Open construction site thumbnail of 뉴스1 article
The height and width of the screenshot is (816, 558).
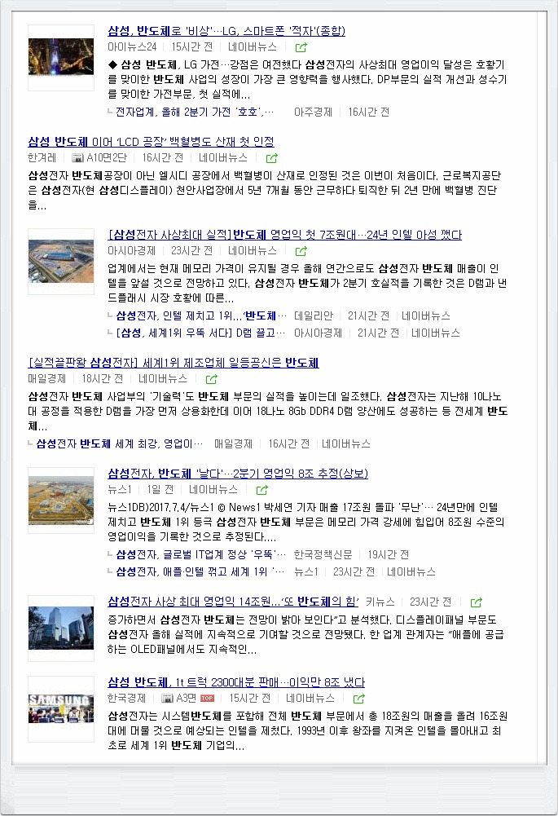[x=61, y=501]
